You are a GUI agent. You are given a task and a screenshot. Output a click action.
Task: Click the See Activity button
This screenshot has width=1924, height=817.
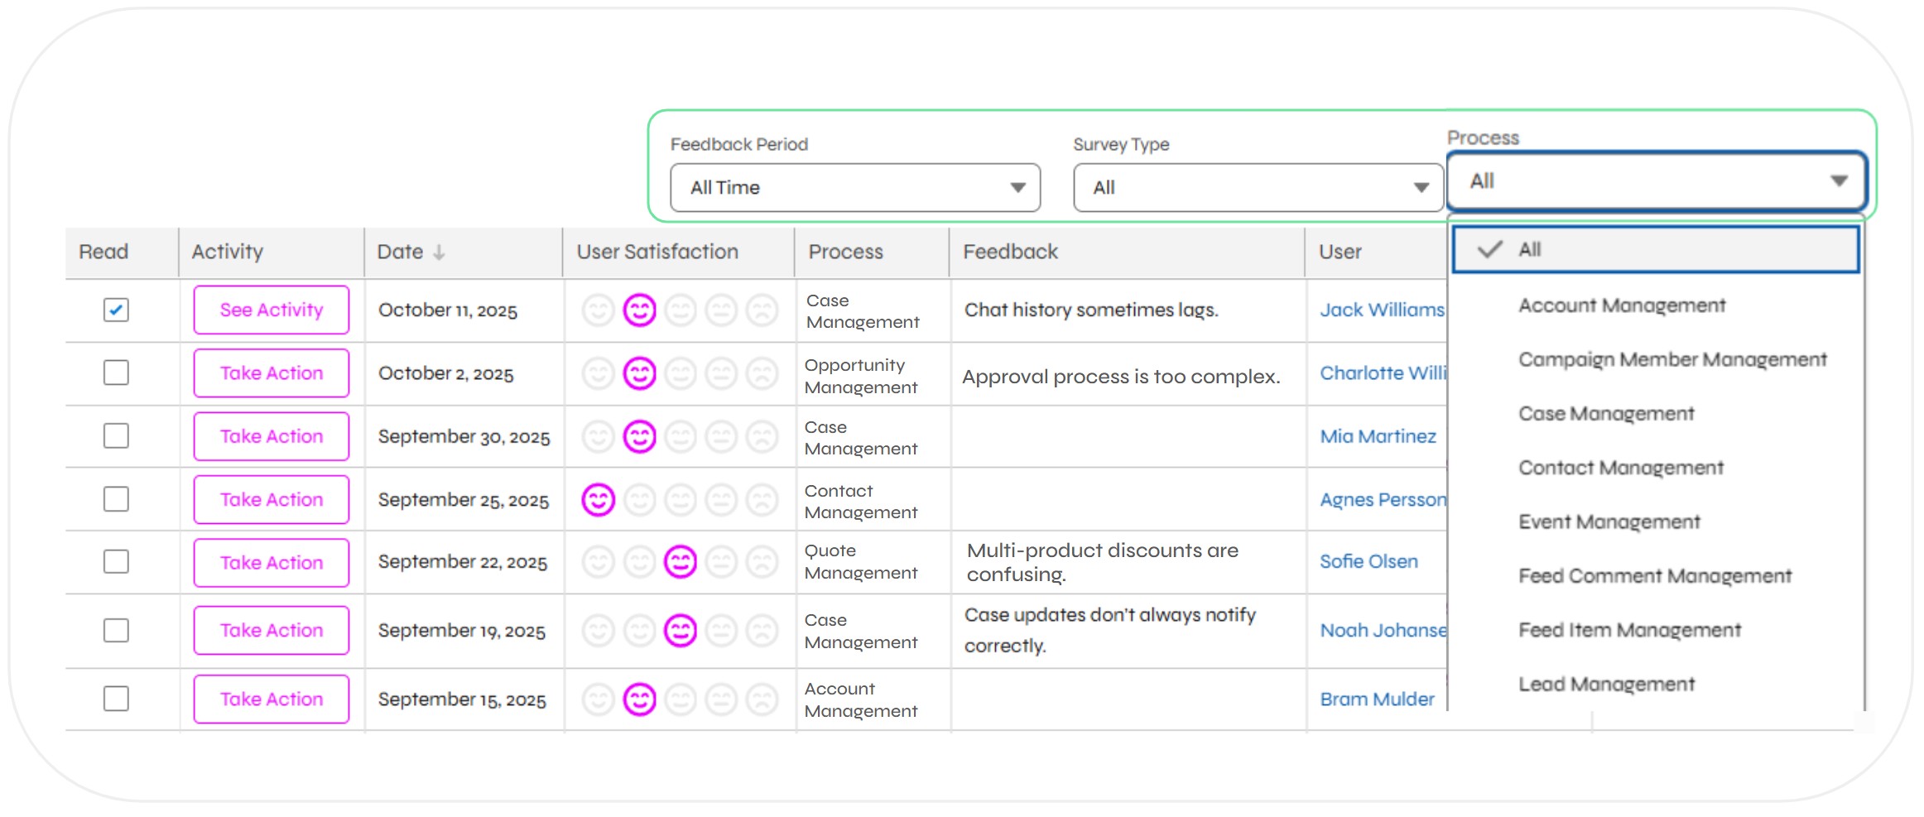point(271,310)
